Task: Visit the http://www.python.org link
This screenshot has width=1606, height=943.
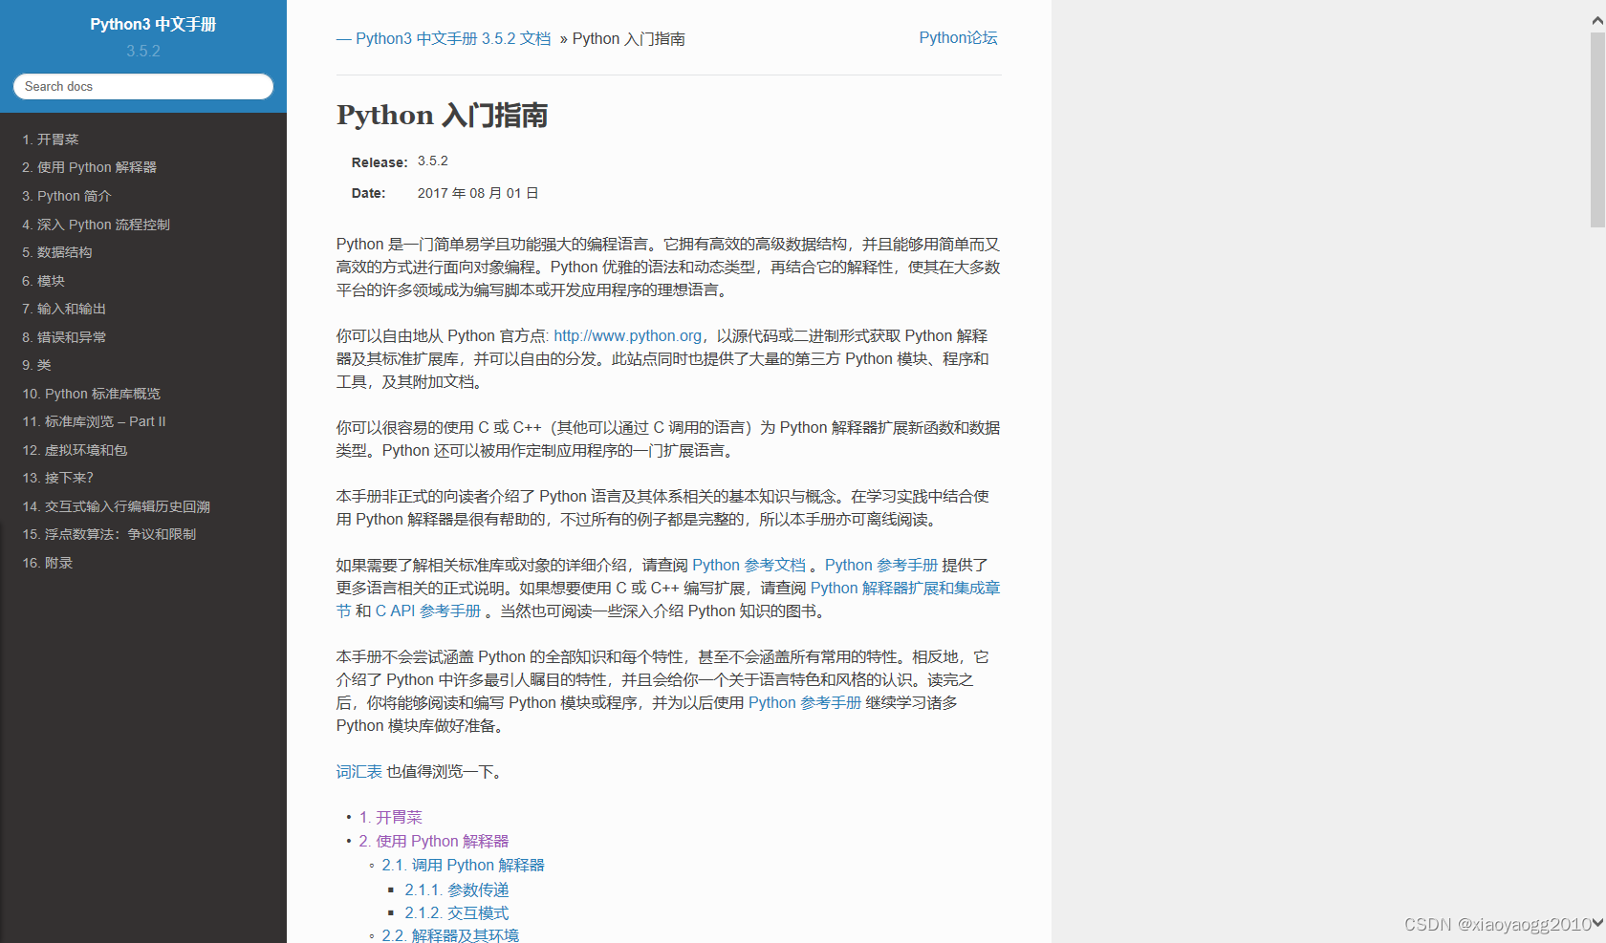Action: (627, 335)
